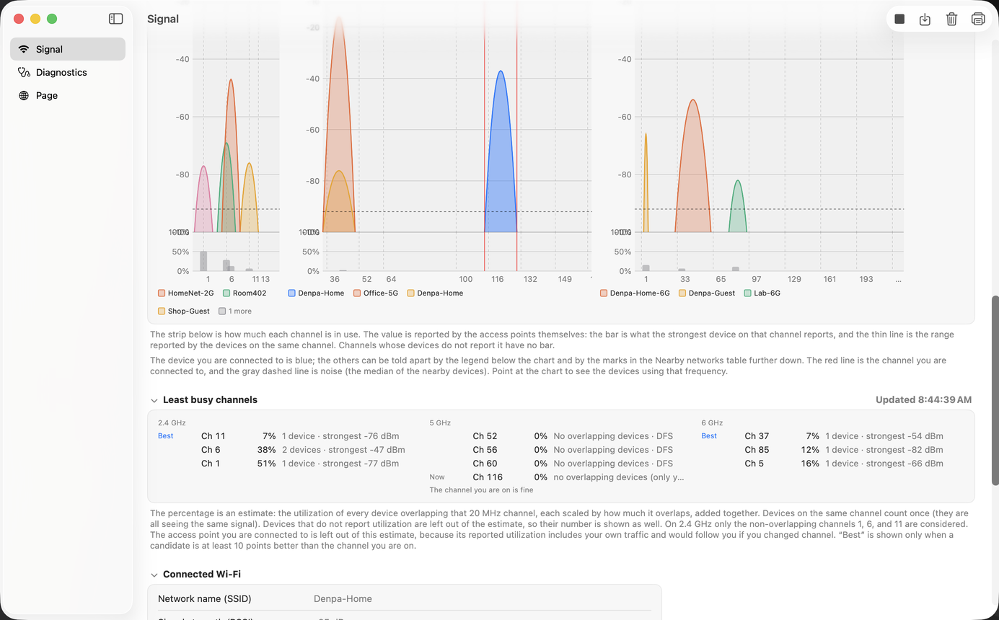Image resolution: width=999 pixels, height=620 pixels.
Task: Click the stop scanning square icon
Action: 899,19
